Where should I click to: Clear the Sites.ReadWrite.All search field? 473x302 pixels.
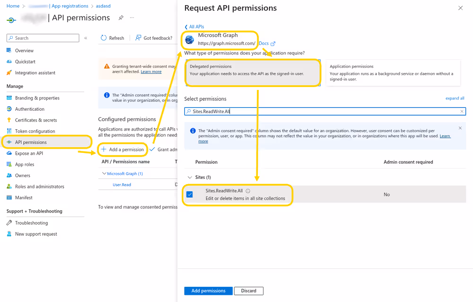[x=462, y=111]
